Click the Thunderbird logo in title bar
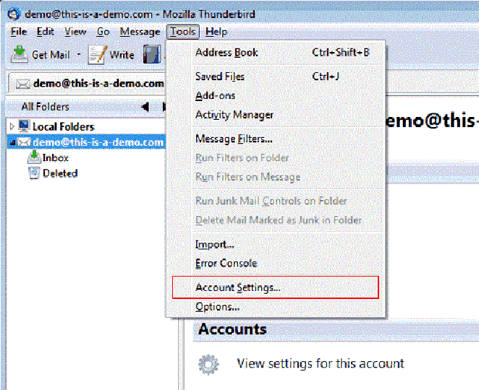Image resolution: width=479 pixels, height=390 pixels. click(x=14, y=14)
